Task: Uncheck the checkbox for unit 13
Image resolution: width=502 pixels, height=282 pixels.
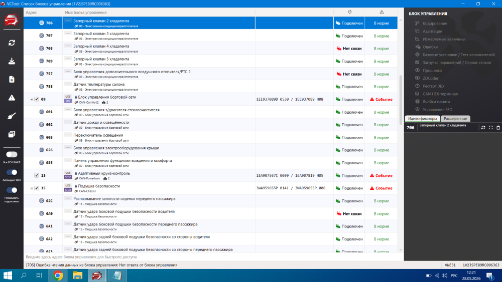Action: coord(37,175)
